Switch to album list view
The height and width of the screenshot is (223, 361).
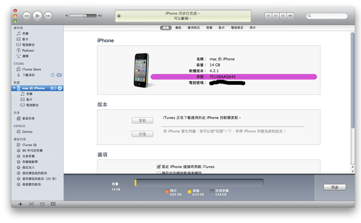point(276,16)
